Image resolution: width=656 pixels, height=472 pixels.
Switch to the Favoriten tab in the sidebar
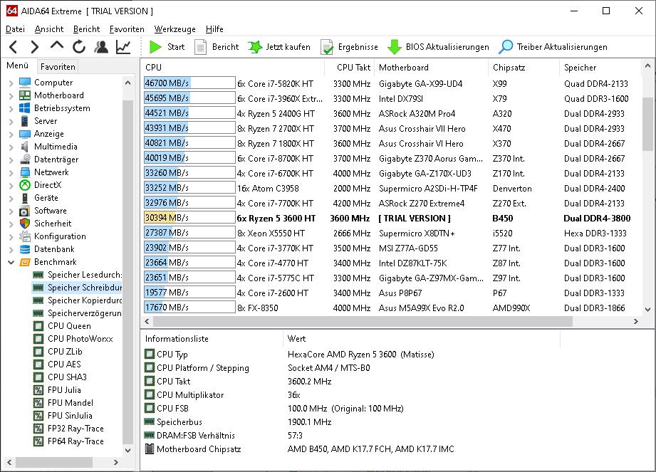point(58,67)
